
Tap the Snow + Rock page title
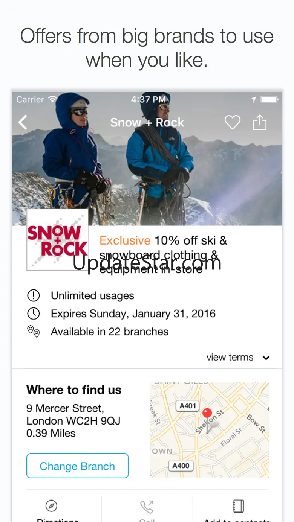pos(147,122)
